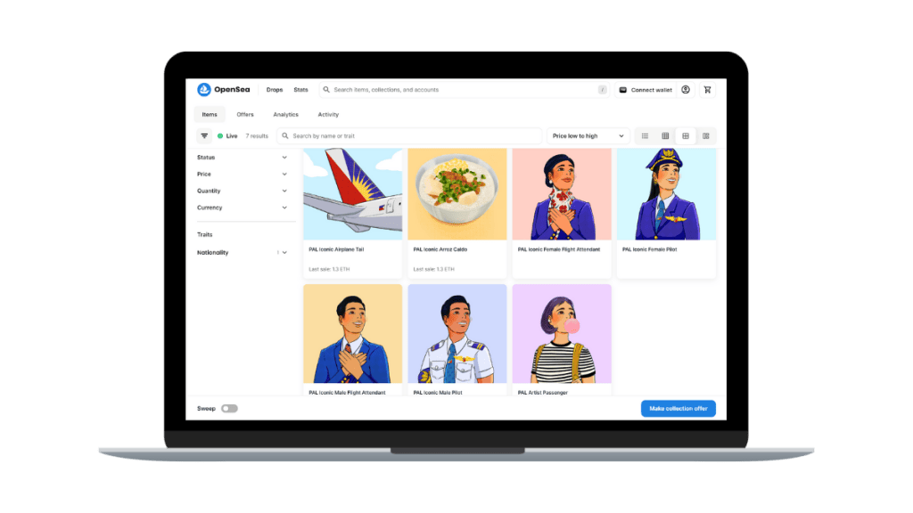Click Make collection offer button

point(679,408)
